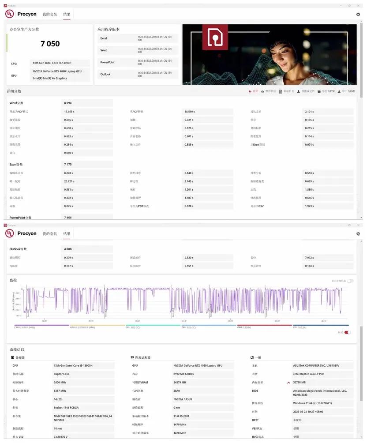Screen dimensions: 367x443
Task: Click the 导出为PDF button label
Action: click(328, 91)
